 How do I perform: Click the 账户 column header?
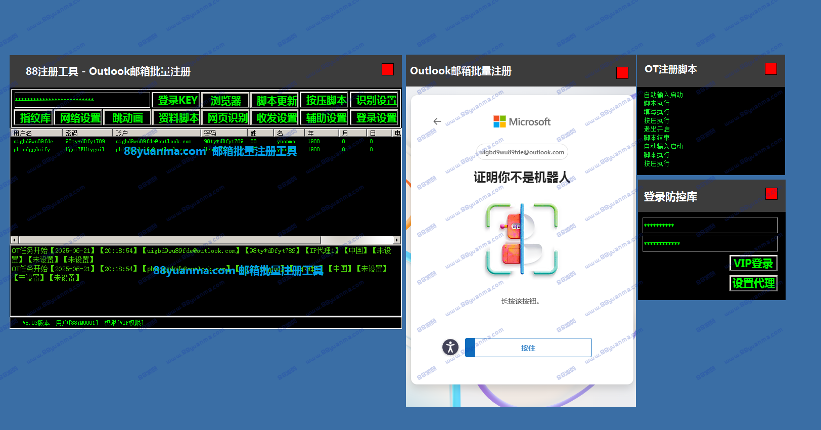[157, 133]
